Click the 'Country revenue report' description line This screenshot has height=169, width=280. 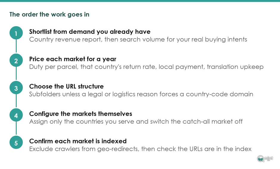(x=138, y=40)
